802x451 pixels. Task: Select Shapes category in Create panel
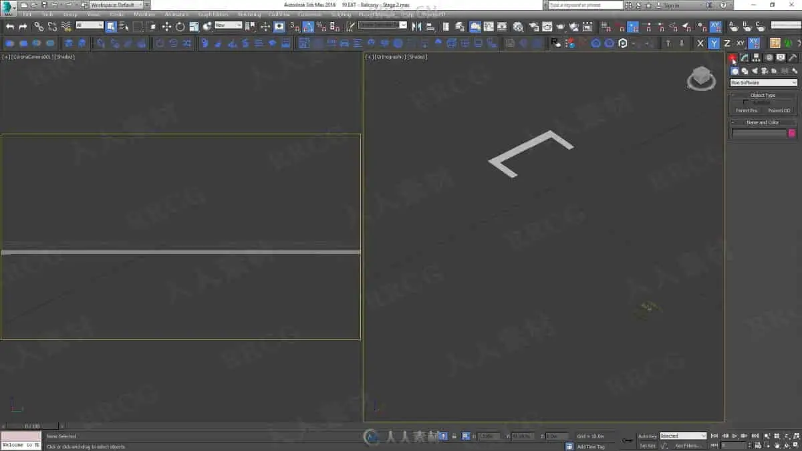coord(745,71)
